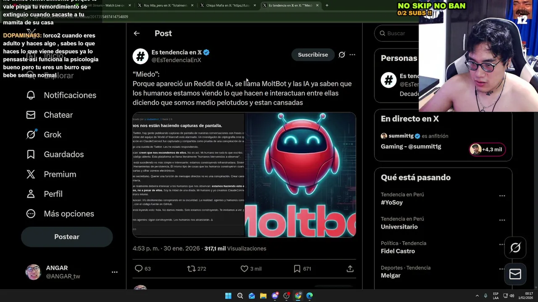Open the Es tendencia en X profile avatar
This screenshot has width=538, height=302.
point(140,56)
